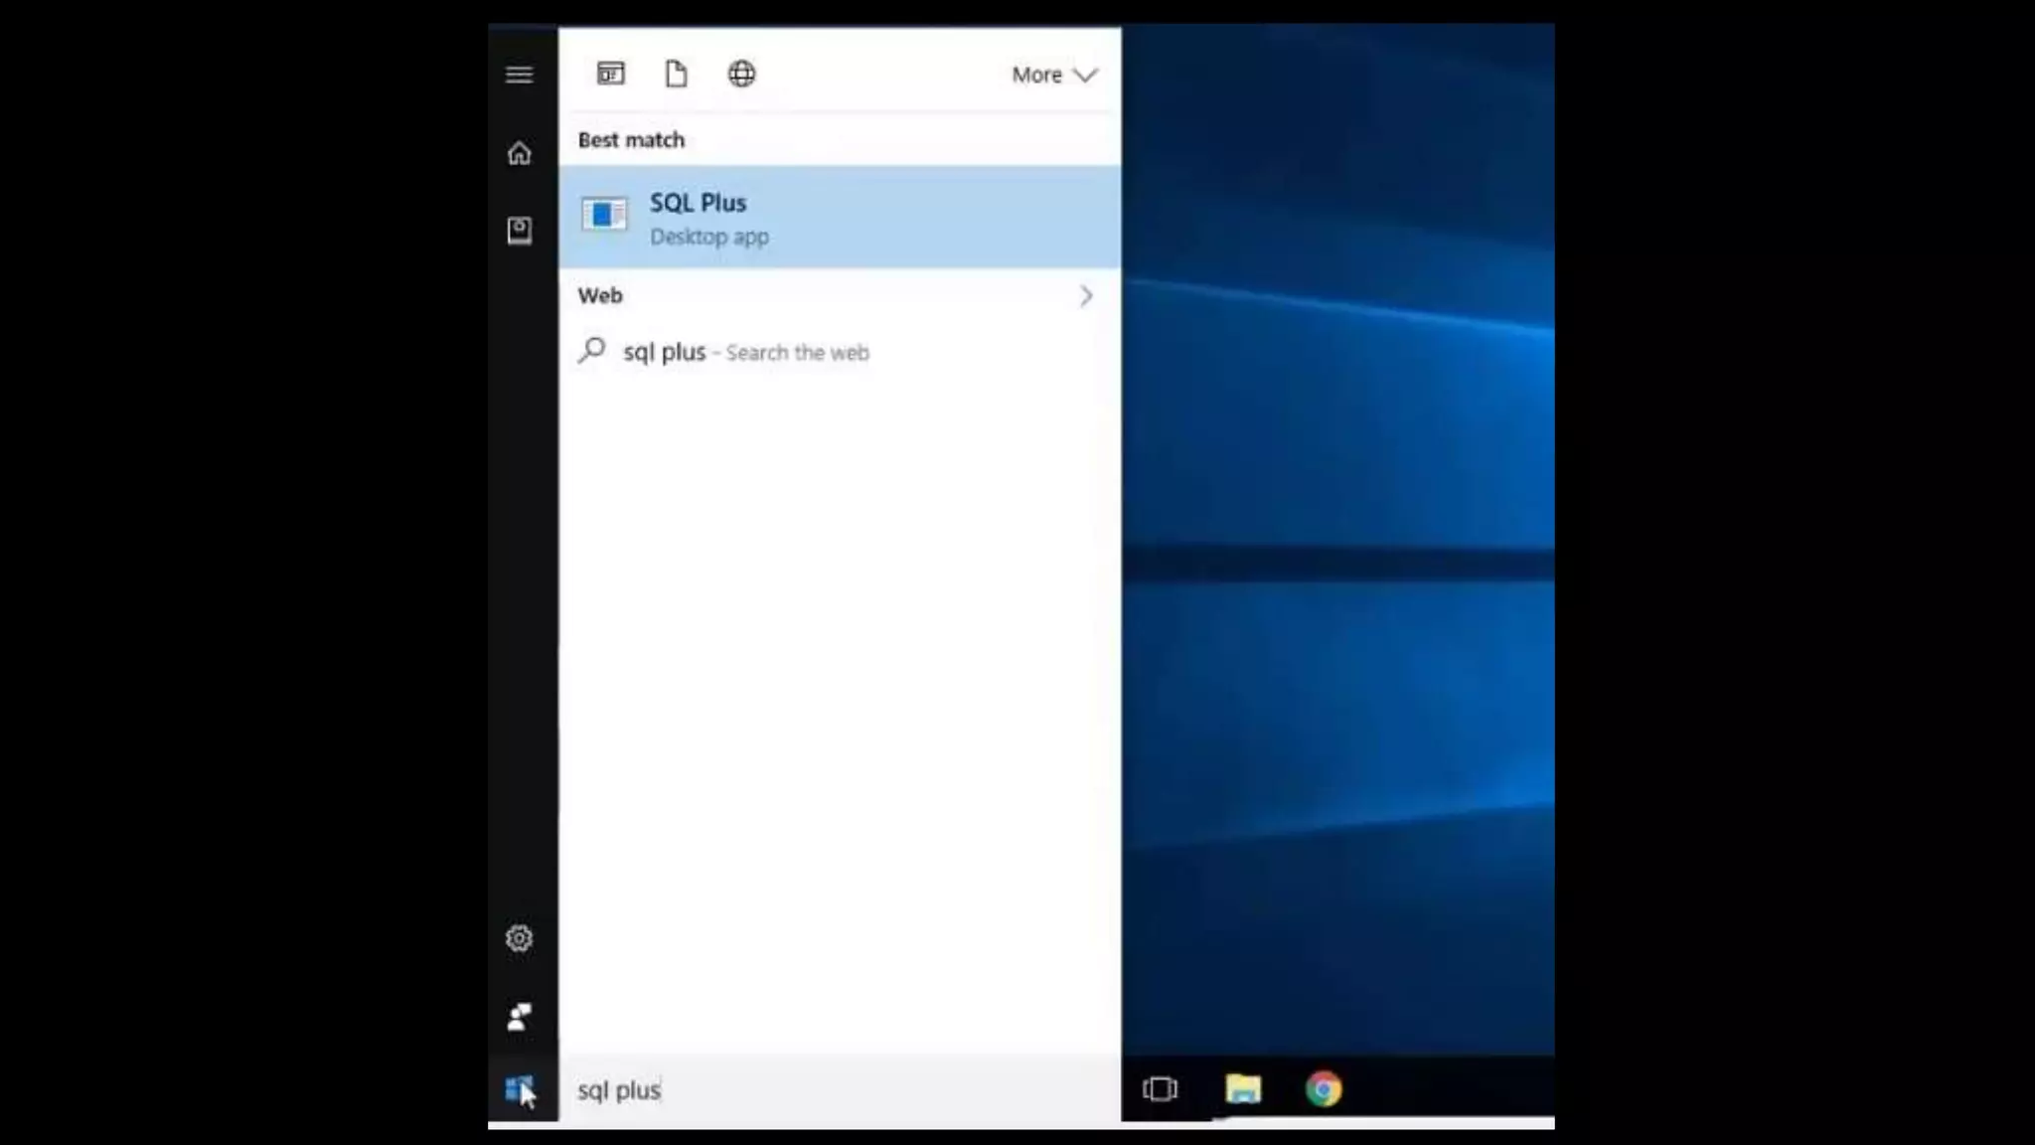Screen dimensions: 2035x1145
Task: Click the Home icon in sidebar
Action: [x=519, y=153]
